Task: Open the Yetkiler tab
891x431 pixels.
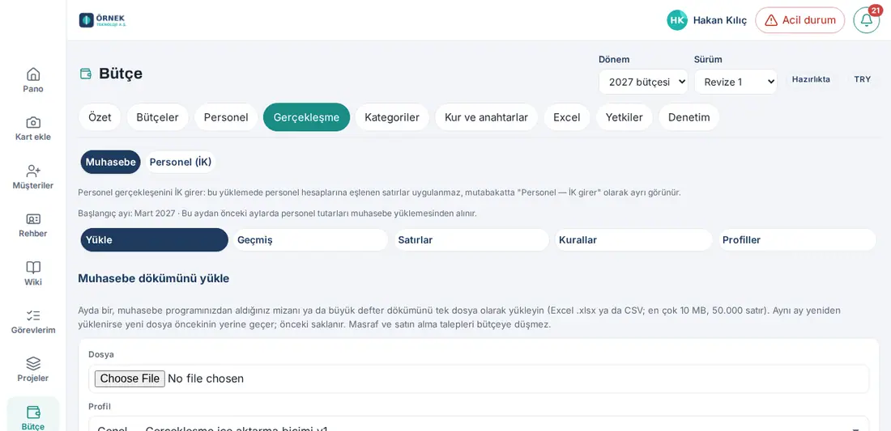Action: [624, 117]
